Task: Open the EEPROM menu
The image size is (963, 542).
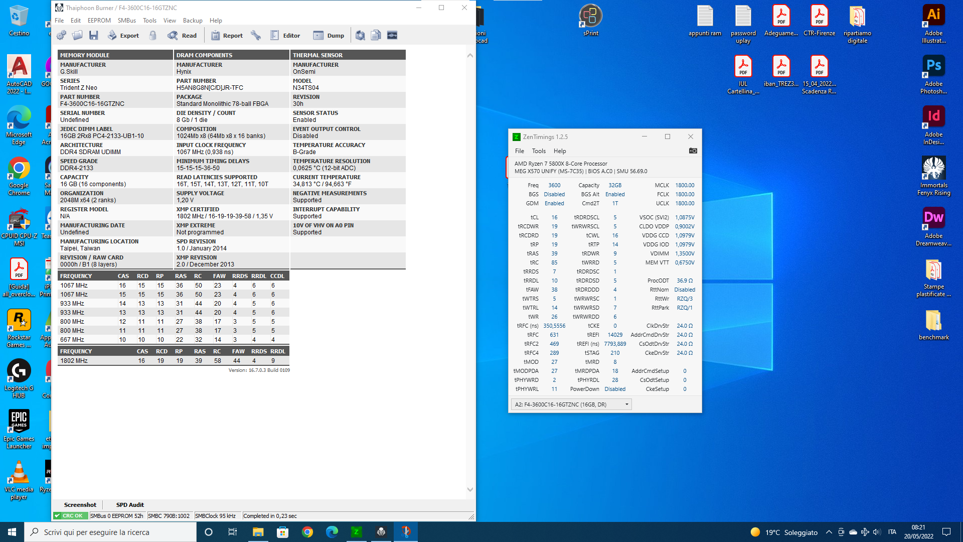Action: tap(99, 21)
